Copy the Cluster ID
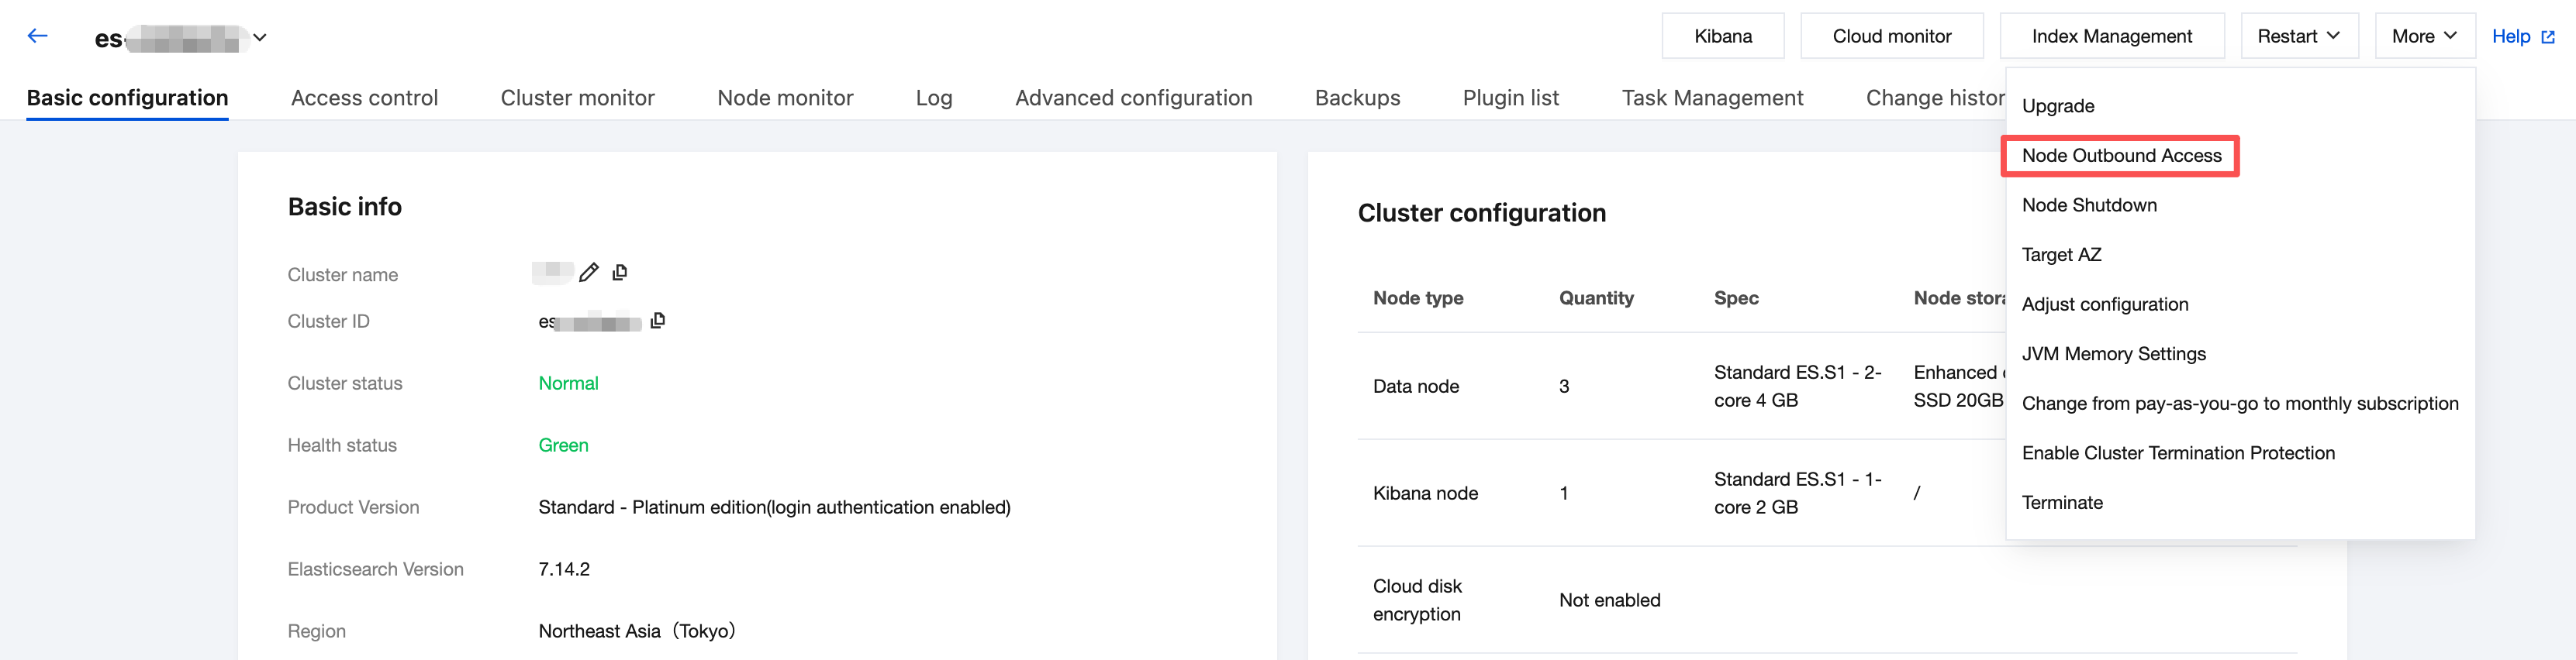Screen dimensions: 2576x660 [657, 321]
